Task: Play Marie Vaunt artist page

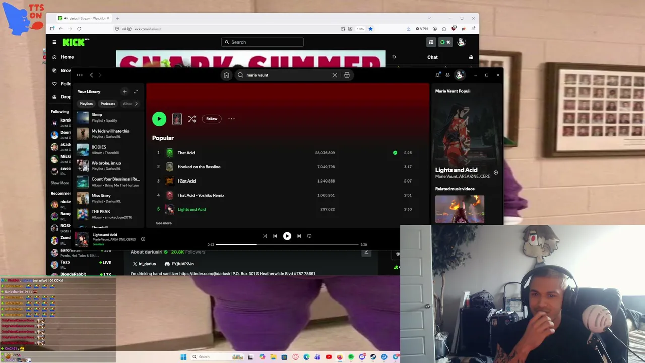Action: click(x=159, y=119)
